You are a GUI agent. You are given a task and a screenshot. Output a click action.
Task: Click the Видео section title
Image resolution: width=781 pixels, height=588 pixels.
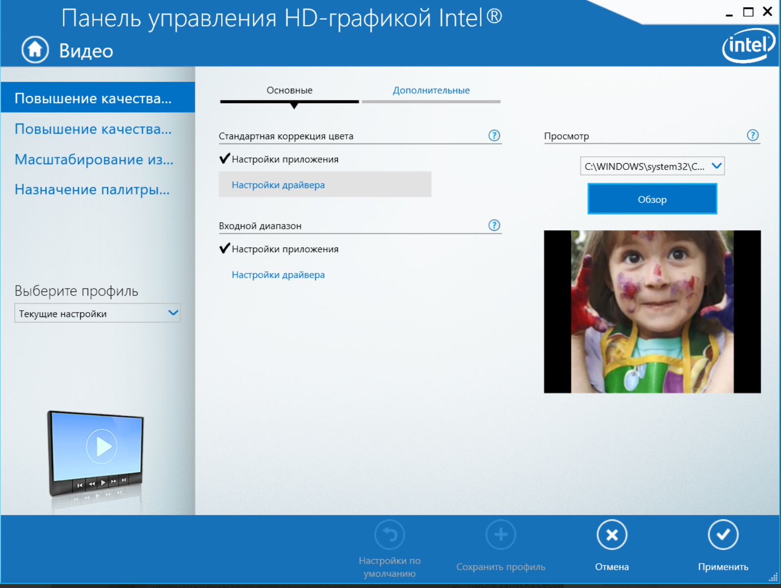click(86, 51)
